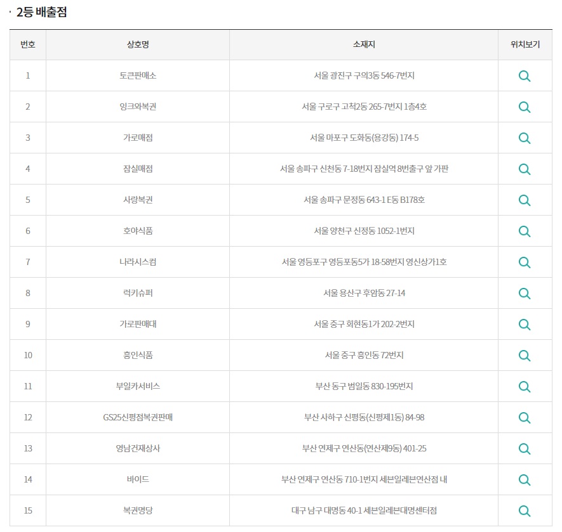View location of 나라시스컴

point(525,263)
